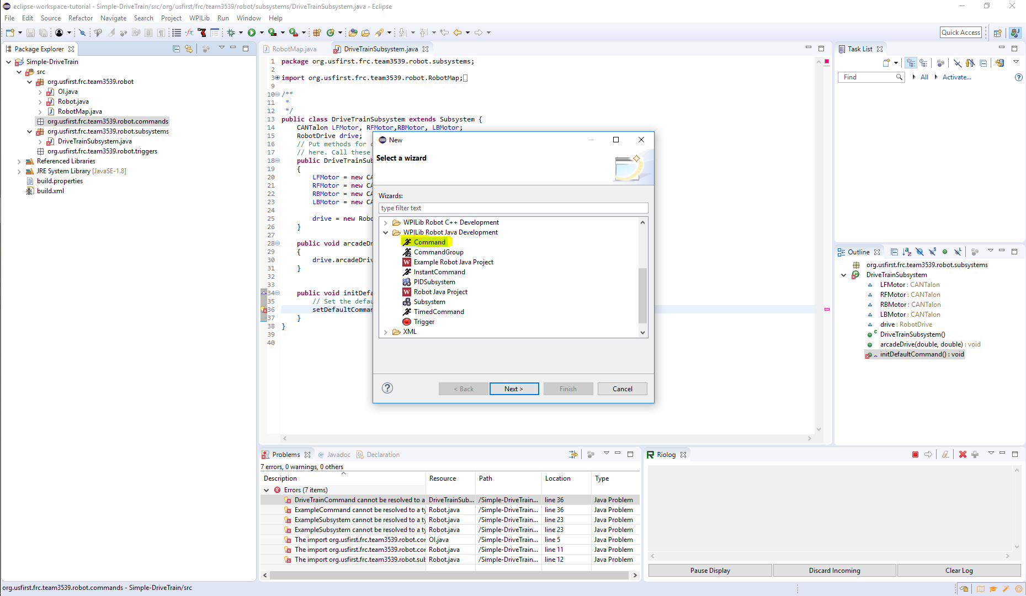Click the Save toolbar icon

[30, 33]
